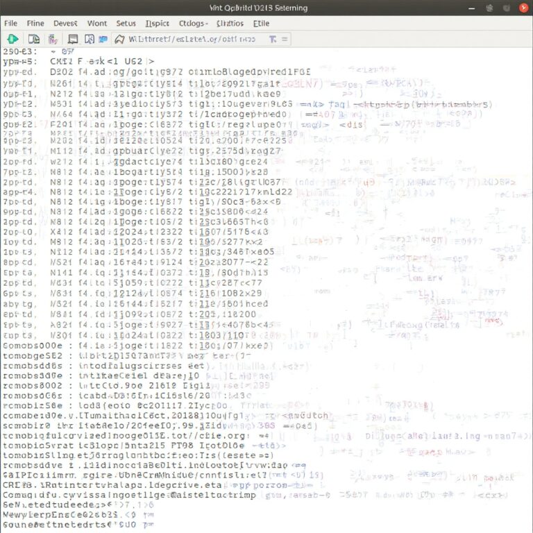Click the hamburger lines icon in address bar

point(285,40)
